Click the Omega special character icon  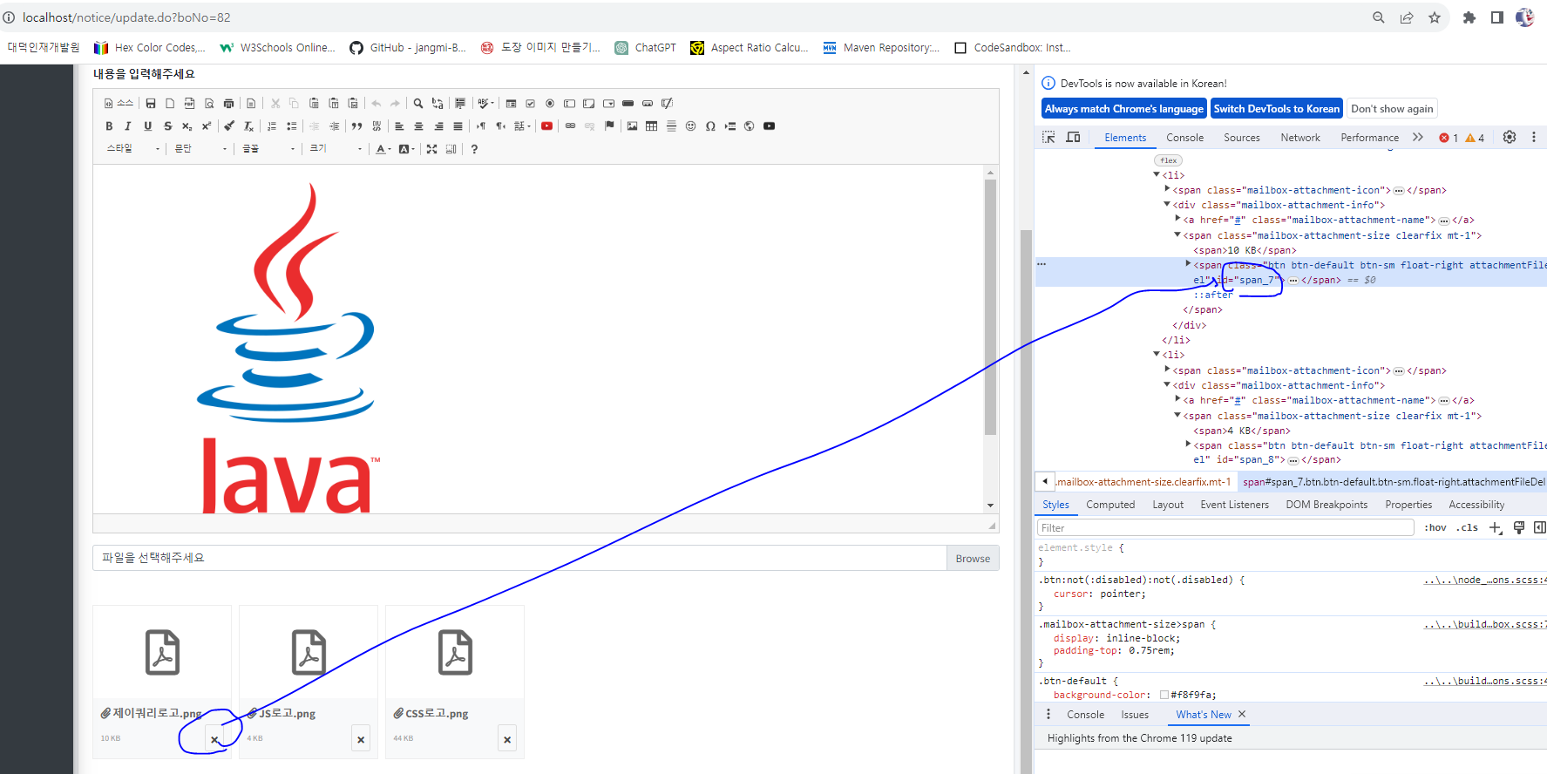pyautogui.click(x=710, y=126)
